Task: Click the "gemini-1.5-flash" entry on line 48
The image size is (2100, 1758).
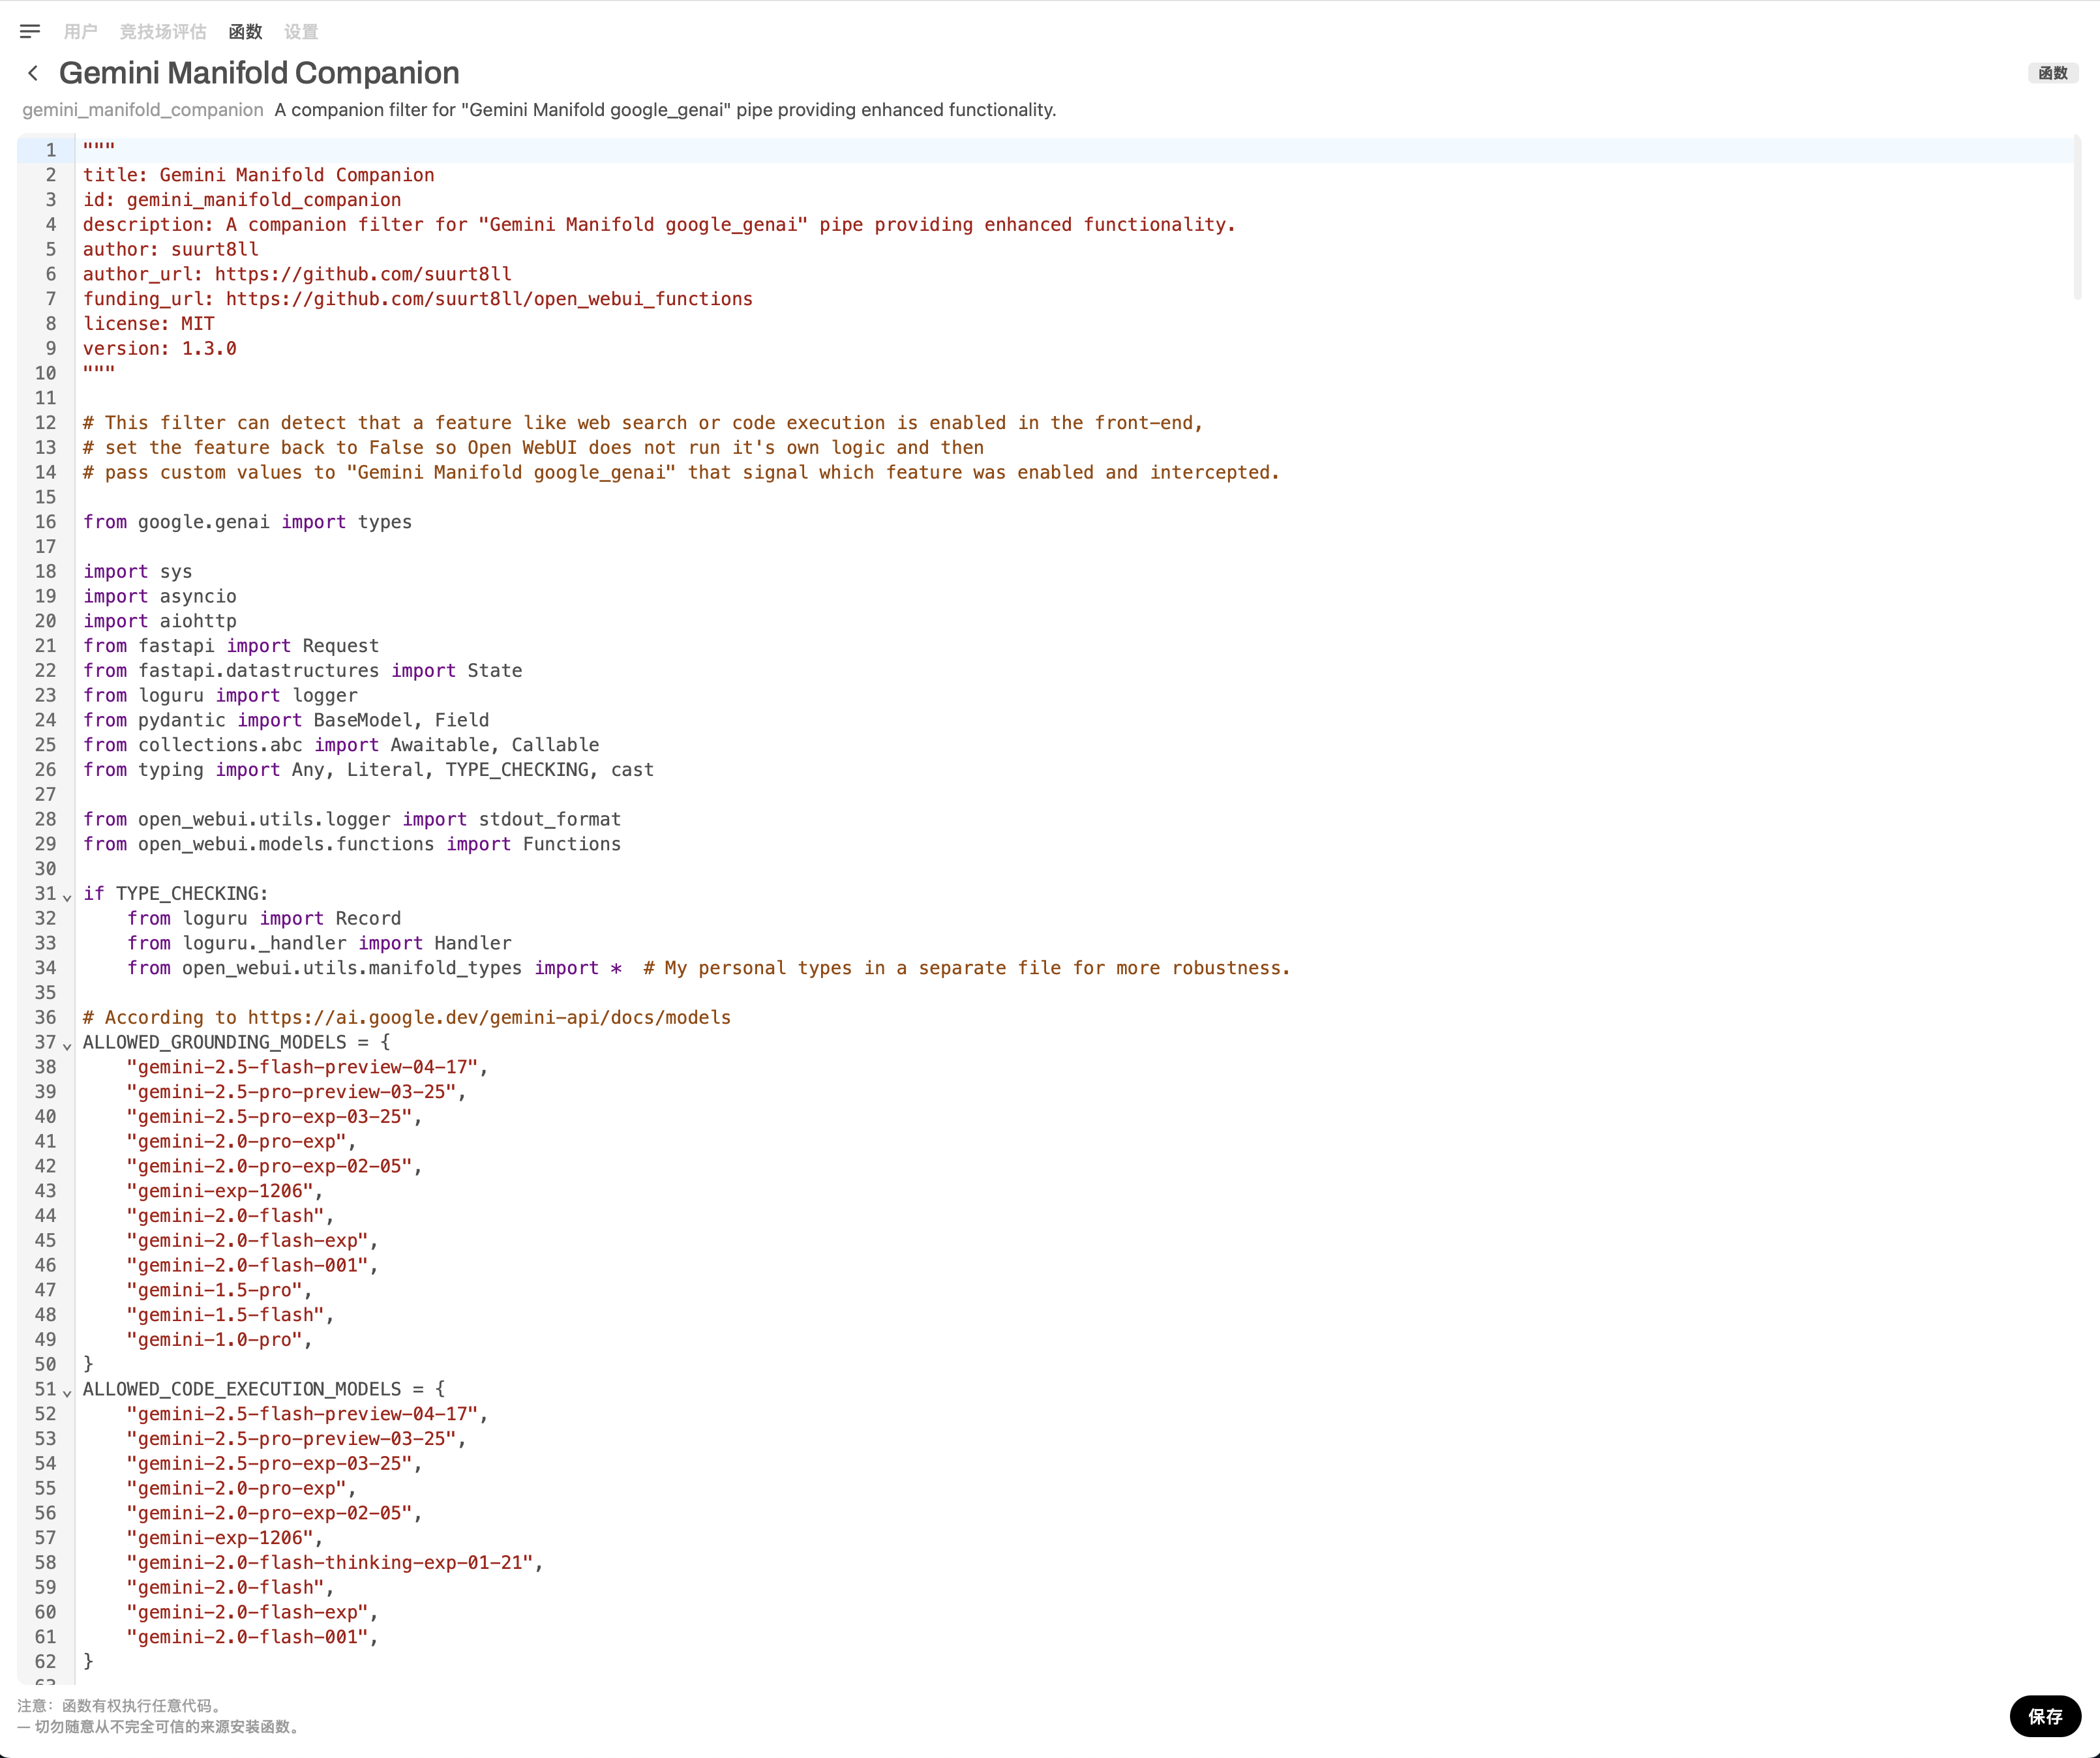Action: (231, 1315)
